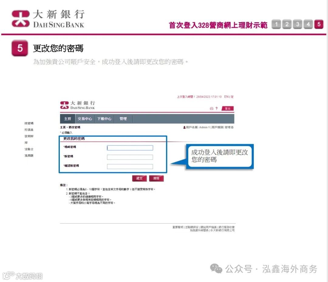Image resolution: width=328 pixels, height=282 pixels.
Task: Open the 互聯網保安 footer link
Action: (192, 227)
